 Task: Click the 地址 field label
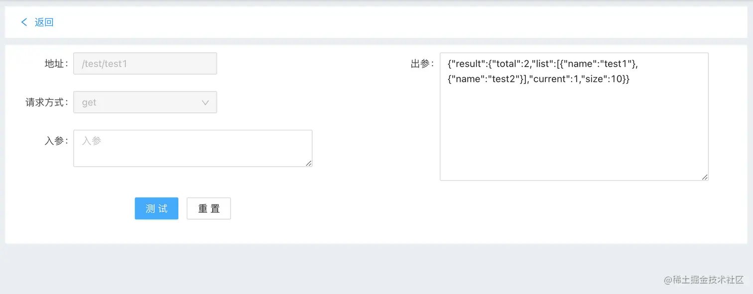(x=56, y=64)
